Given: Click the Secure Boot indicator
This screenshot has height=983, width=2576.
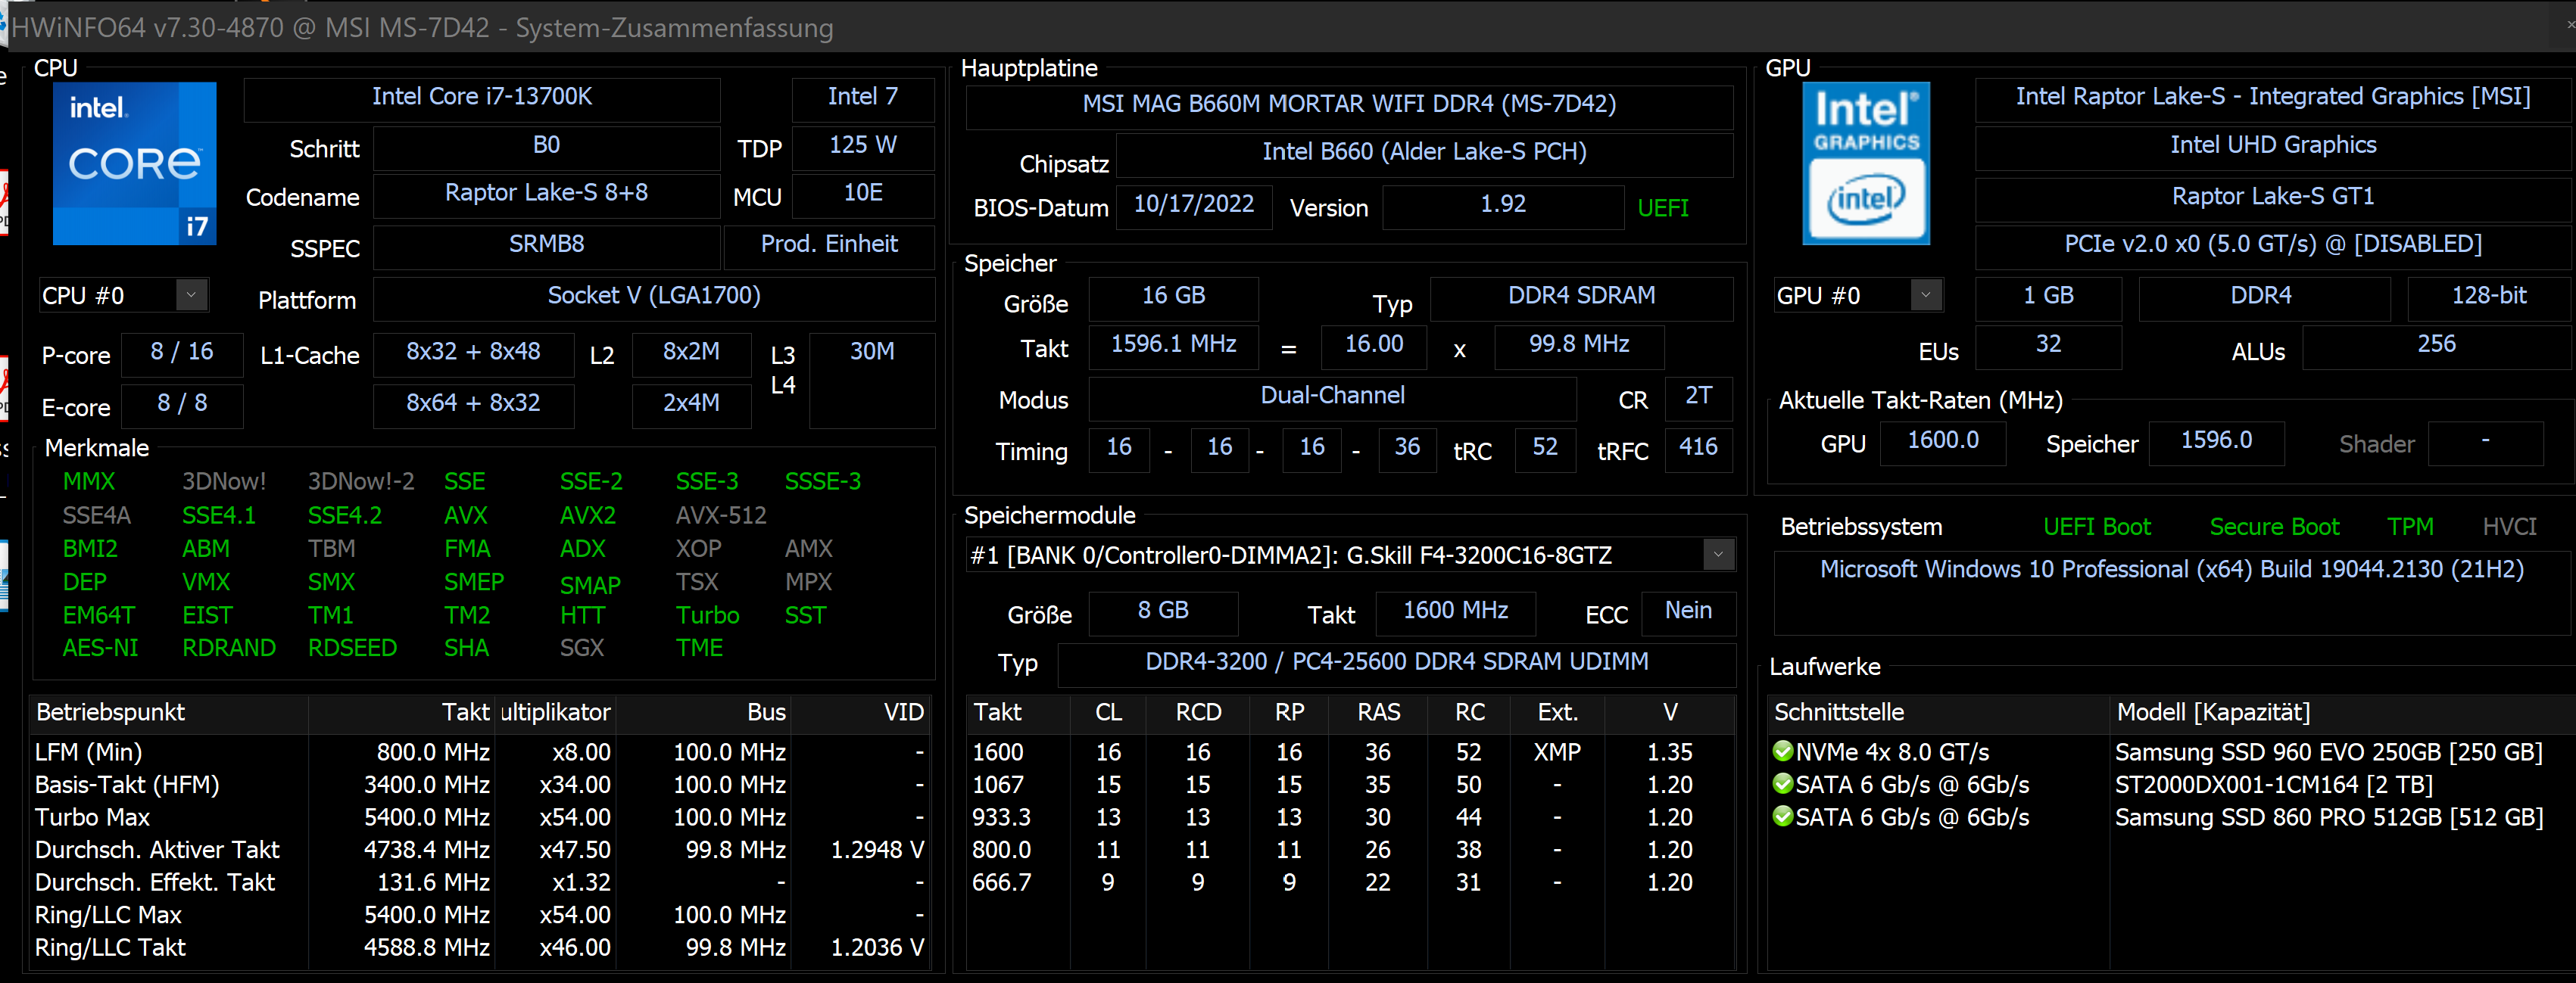Looking at the screenshot, I should coord(2273,527).
